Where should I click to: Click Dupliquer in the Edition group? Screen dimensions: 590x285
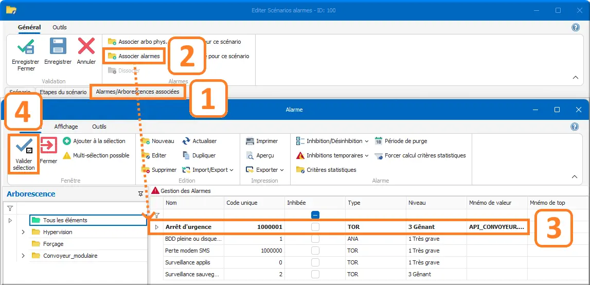[199, 155]
